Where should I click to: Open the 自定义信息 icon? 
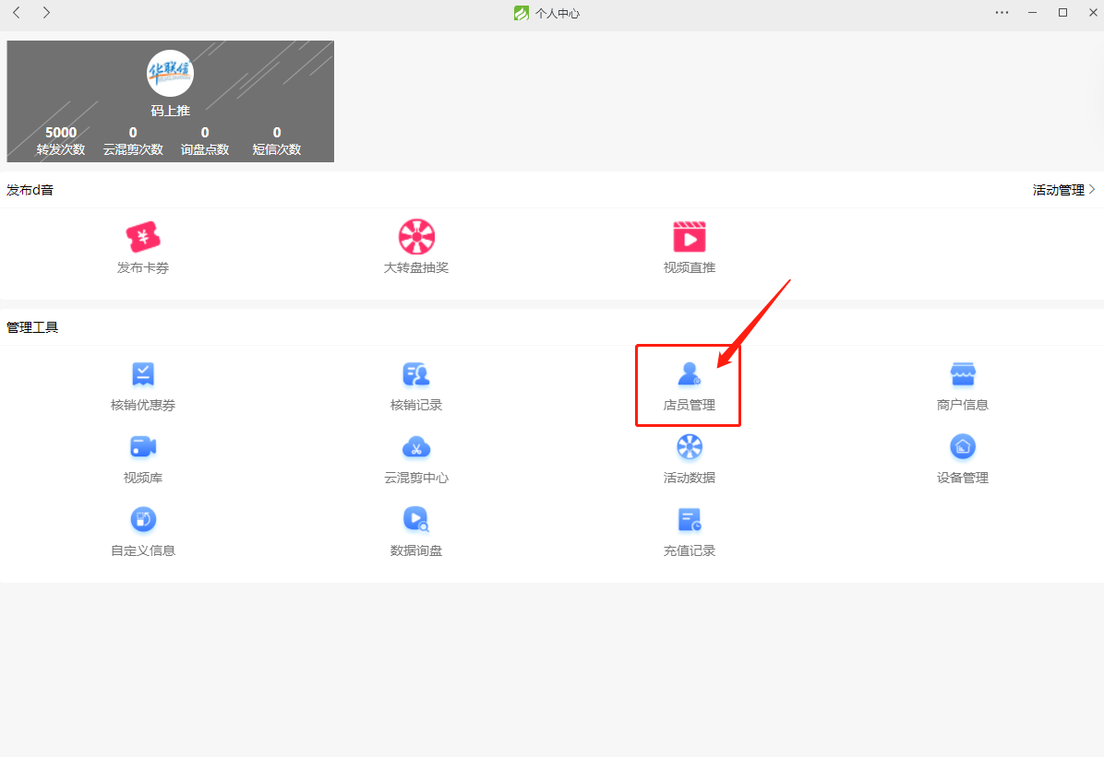143,520
